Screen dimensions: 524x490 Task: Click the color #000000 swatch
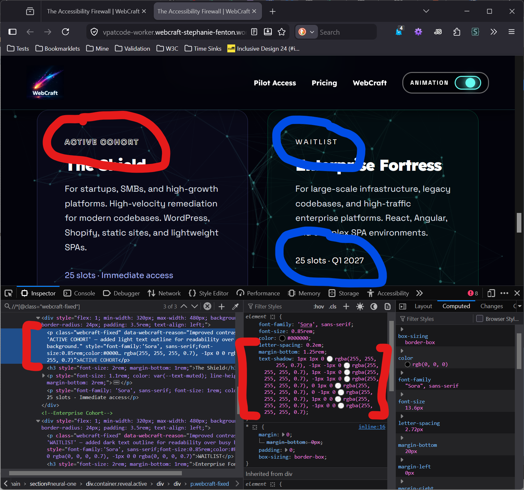point(282,338)
